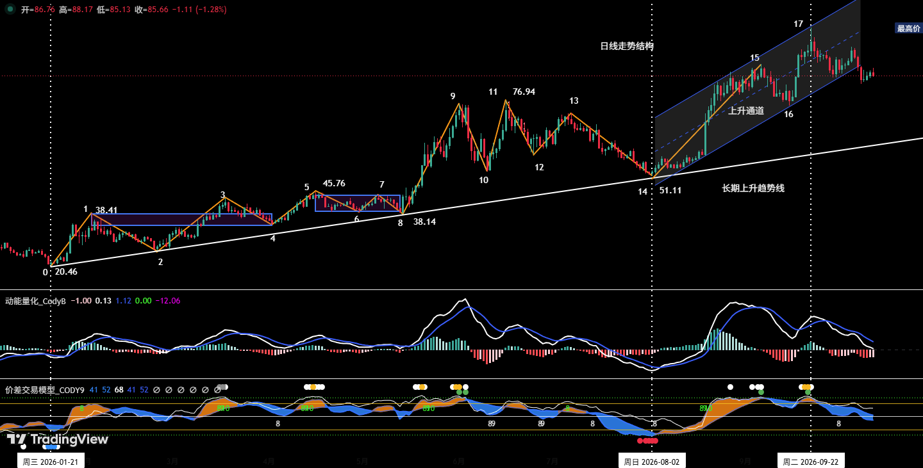Select the 上升通道 channel label

(746, 111)
